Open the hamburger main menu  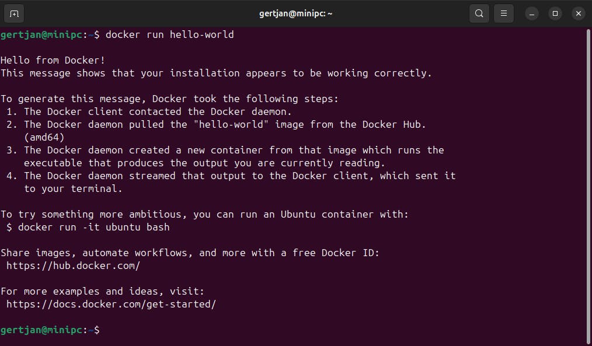click(503, 13)
